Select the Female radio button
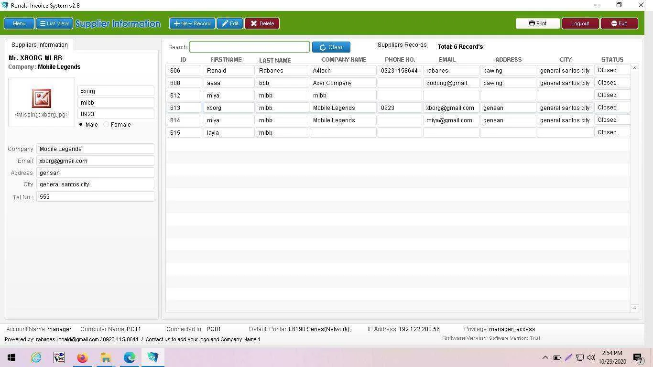Screen dimensions: 653x367 pyautogui.click(x=106, y=125)
